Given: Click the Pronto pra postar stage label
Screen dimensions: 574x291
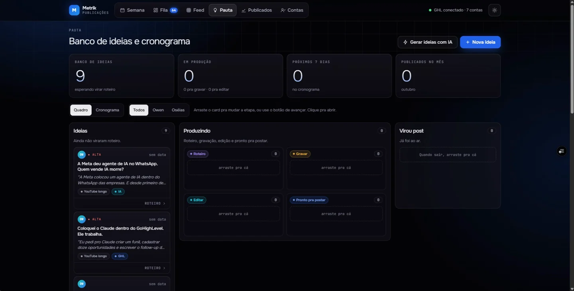Looking at the screenshot, I should (309, 200).
